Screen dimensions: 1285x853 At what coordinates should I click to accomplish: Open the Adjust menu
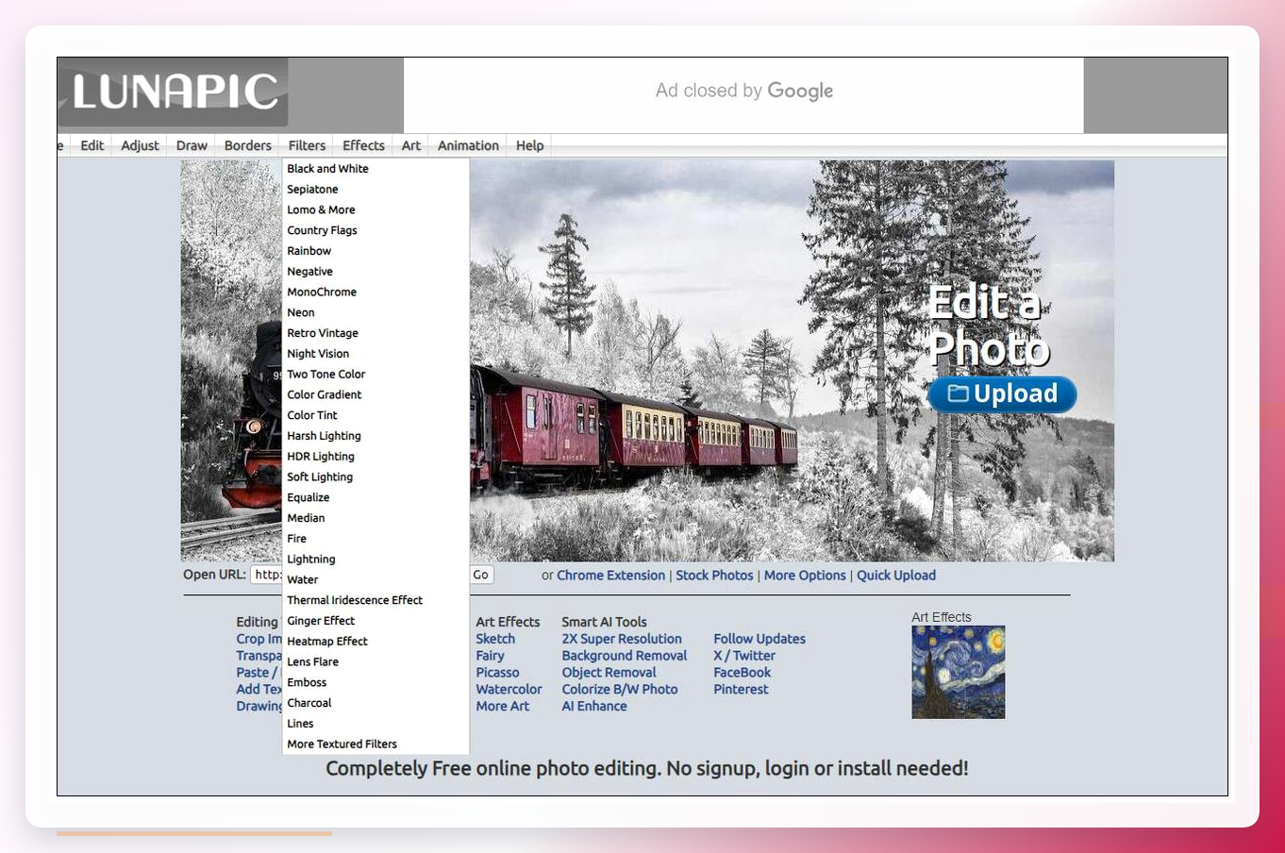[140, 145]
